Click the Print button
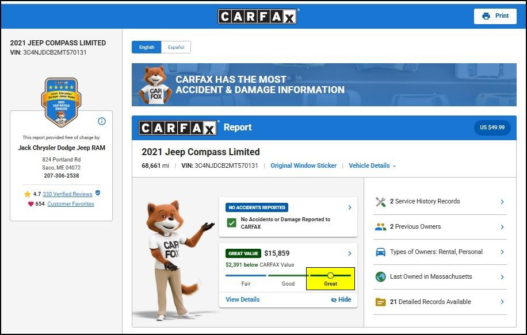The width and height of the screenshot is (527, 335). pyautogui.click(x=495, y=16)
